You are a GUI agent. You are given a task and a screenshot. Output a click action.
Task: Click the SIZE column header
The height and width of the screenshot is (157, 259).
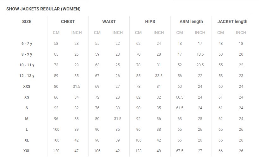coord(27,21)
